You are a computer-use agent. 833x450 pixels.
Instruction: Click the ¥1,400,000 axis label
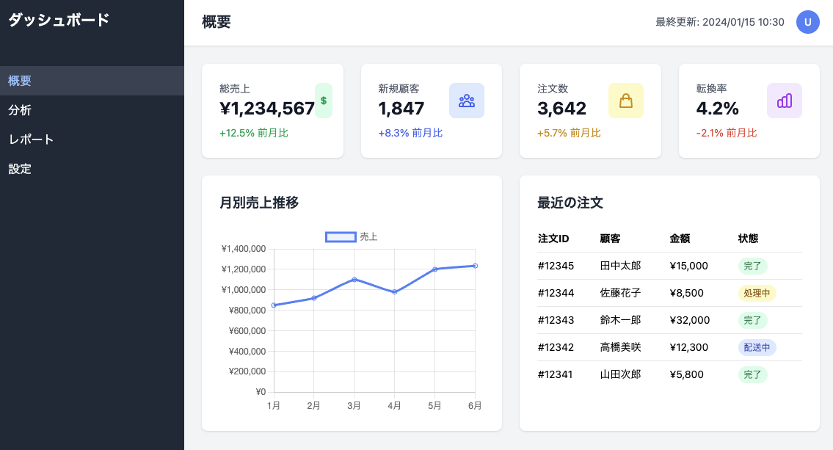pyautogui.click(x=244, y=249)
